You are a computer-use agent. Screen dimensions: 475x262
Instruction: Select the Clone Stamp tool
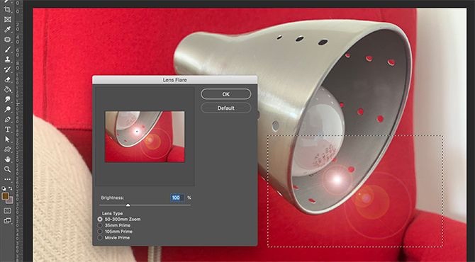tap(8, 59)
